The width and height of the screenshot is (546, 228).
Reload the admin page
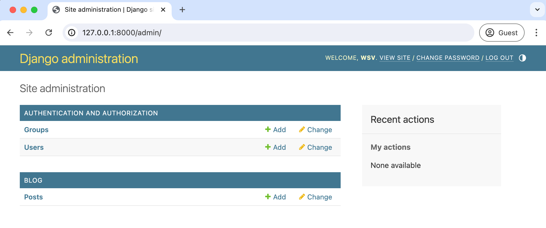(x=49, y=33)
